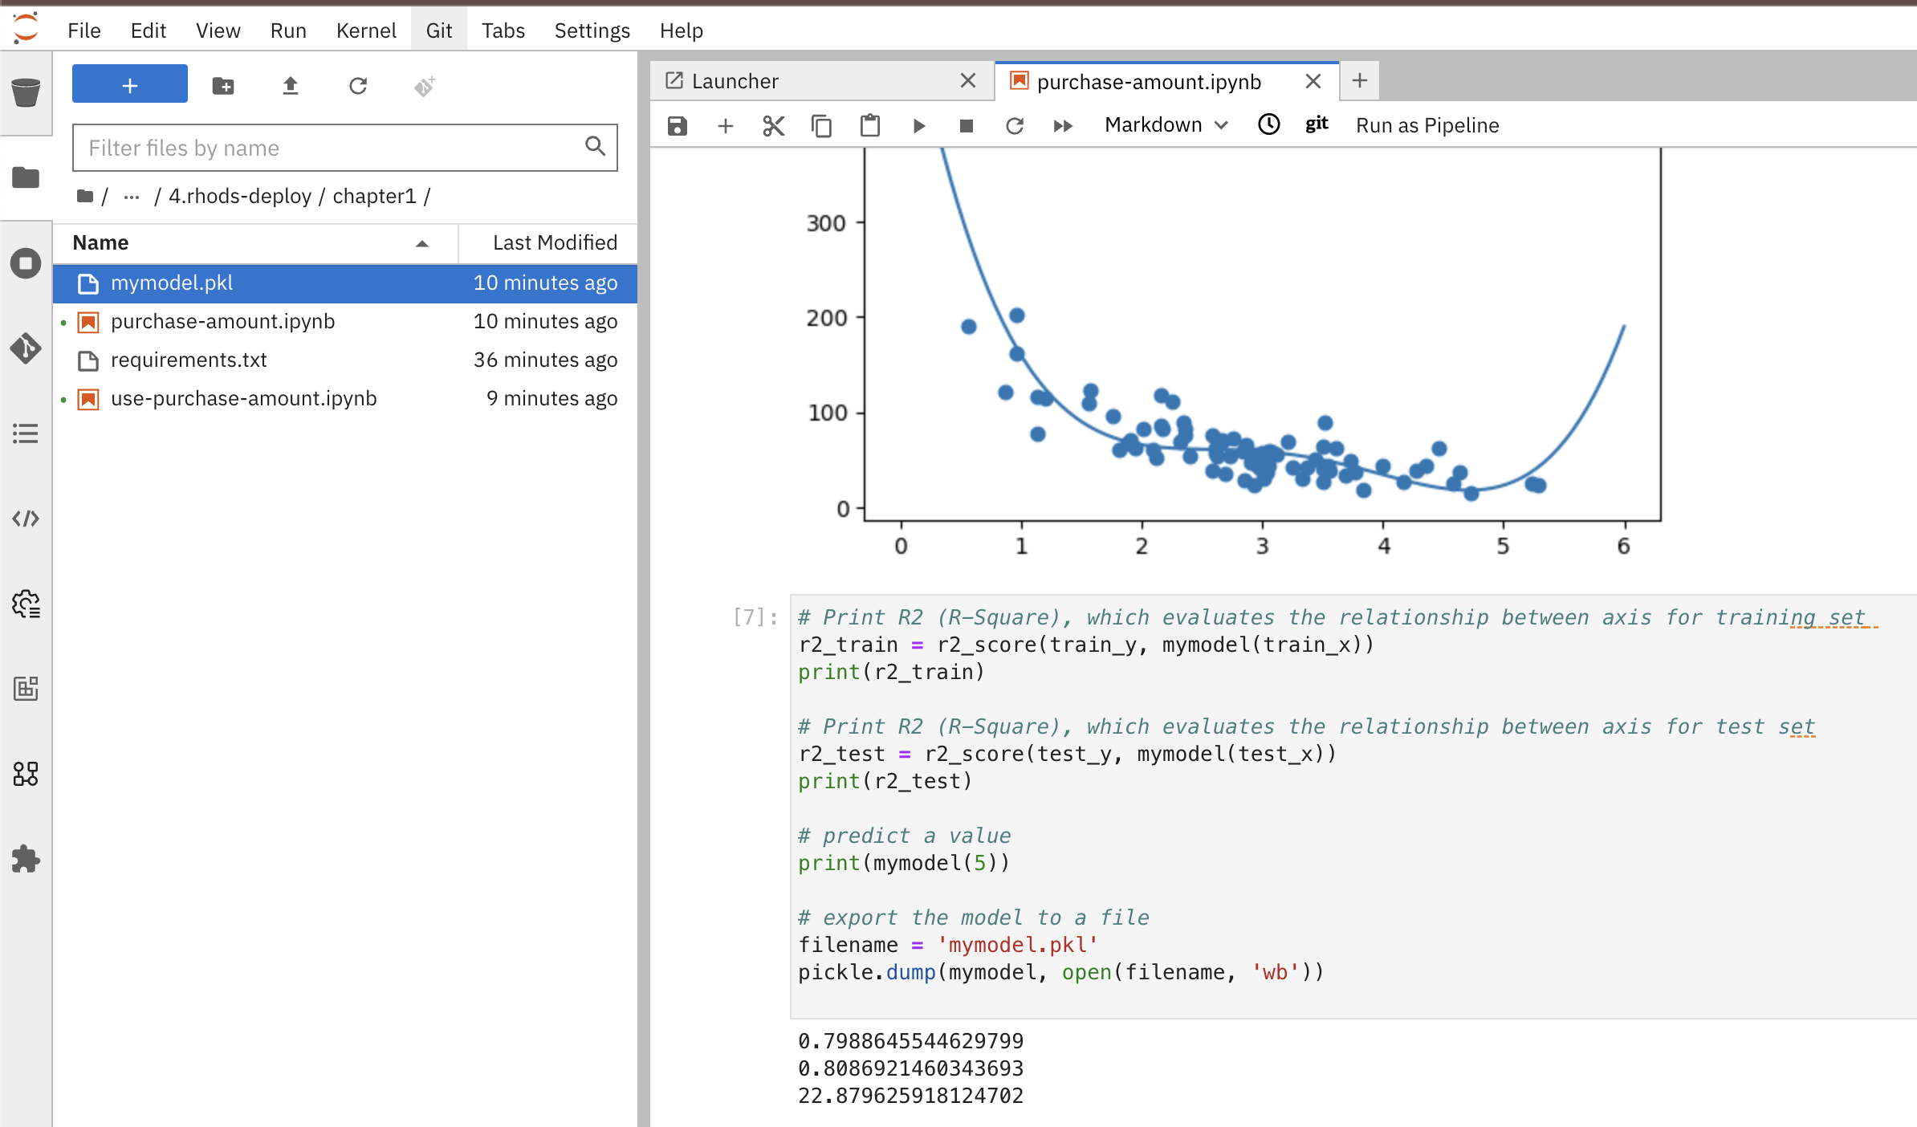The width and height of the screenshot is (1917, 1127).
Task: Save the notebook with the disk icon
Action: coord(678,126)
